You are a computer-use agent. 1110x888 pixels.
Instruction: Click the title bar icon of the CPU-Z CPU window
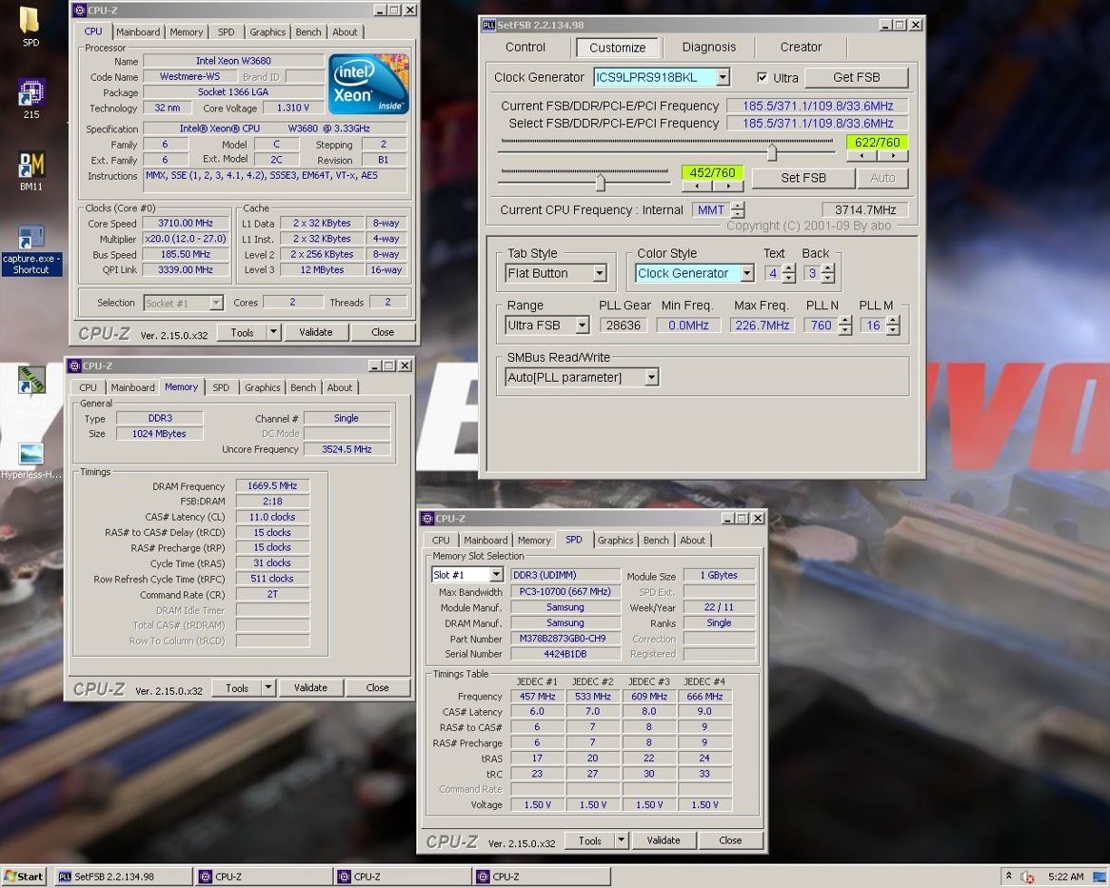[x=79, y=10]
